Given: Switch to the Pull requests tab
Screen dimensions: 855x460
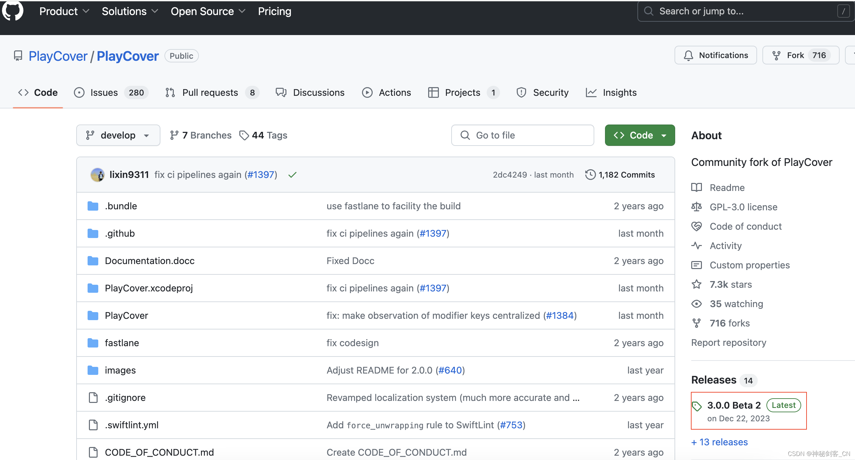Looking at the screenshot, I should coord(212,92).
